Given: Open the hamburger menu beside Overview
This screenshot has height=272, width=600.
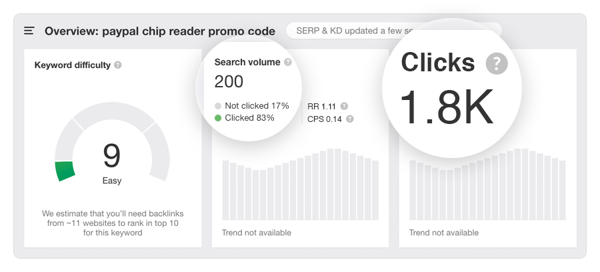Looking at the screenshot, I should coord(29,31).
